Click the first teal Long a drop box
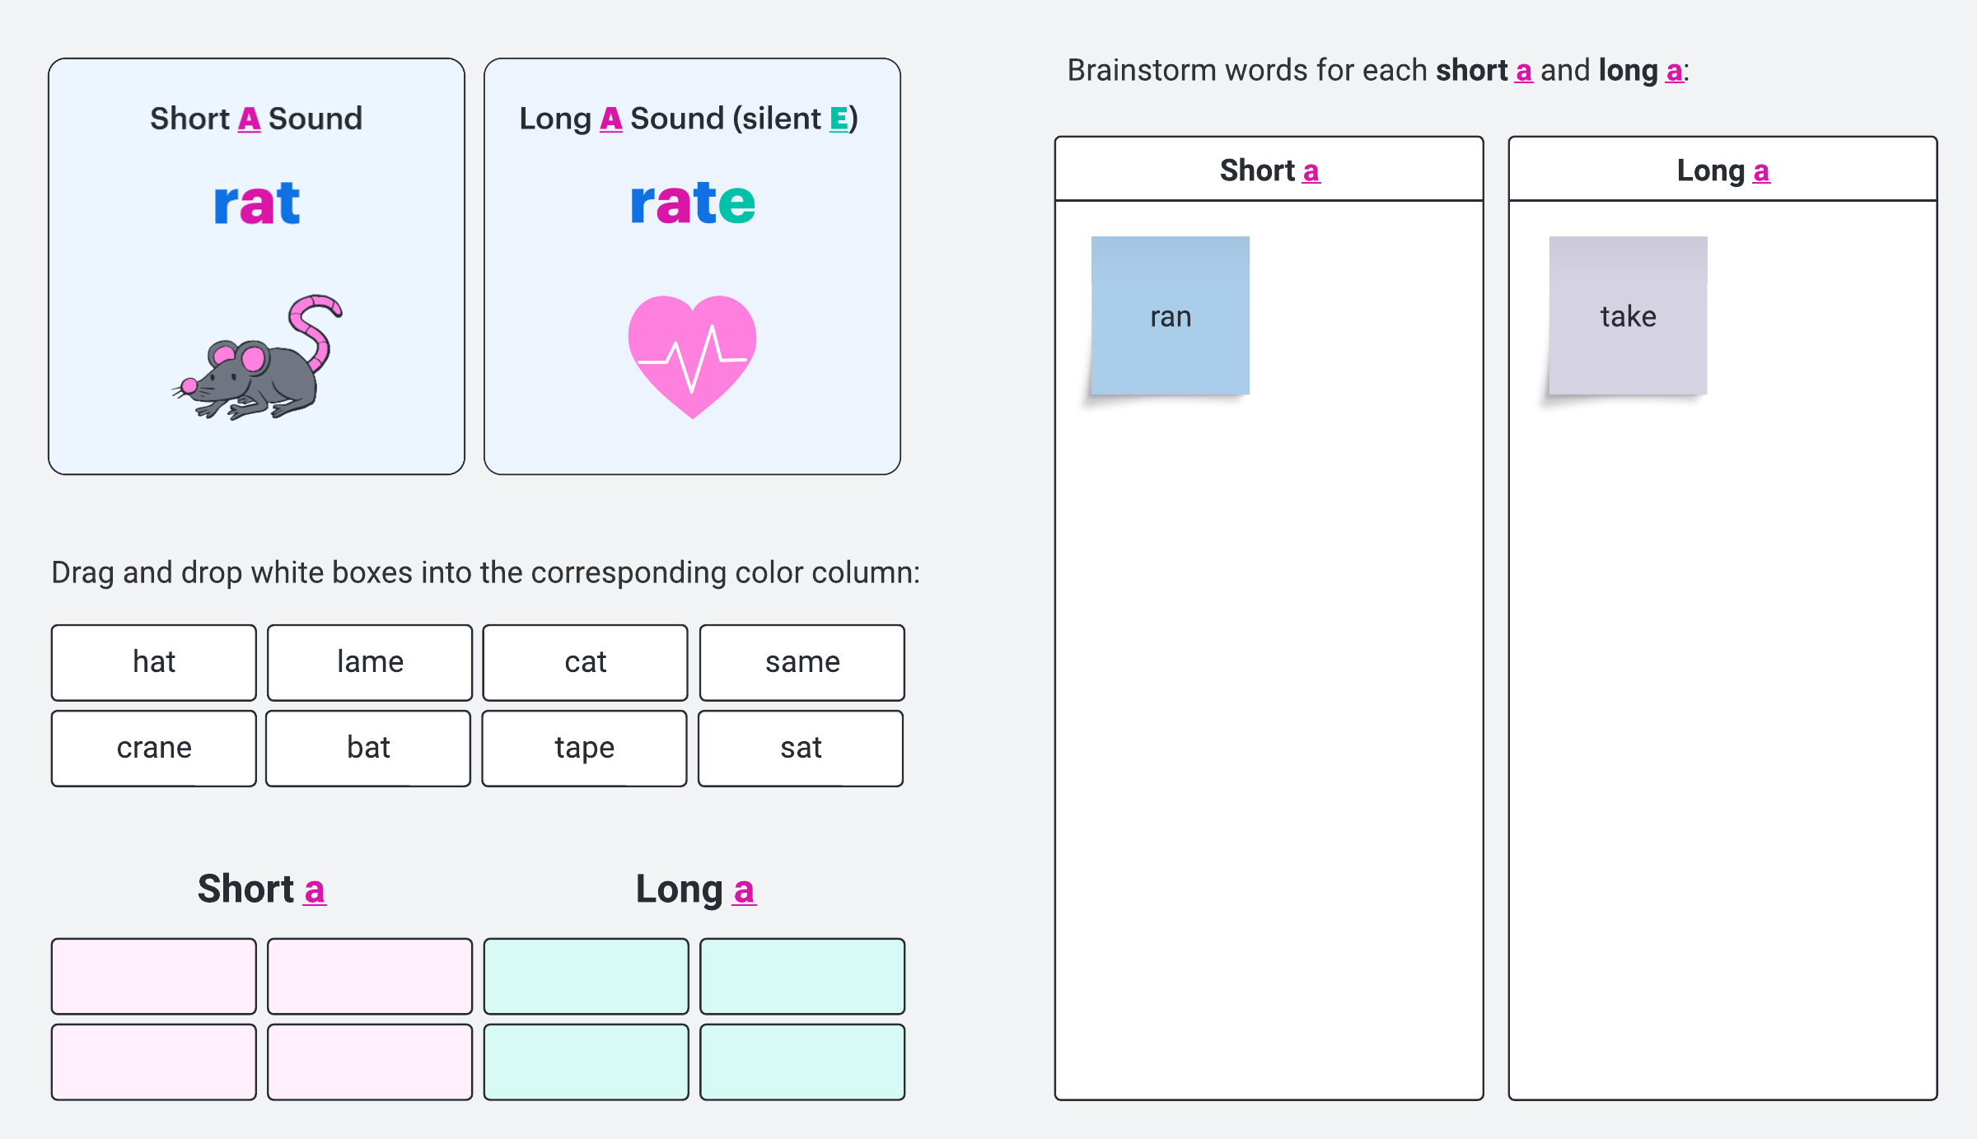 (x=586, y=976)
